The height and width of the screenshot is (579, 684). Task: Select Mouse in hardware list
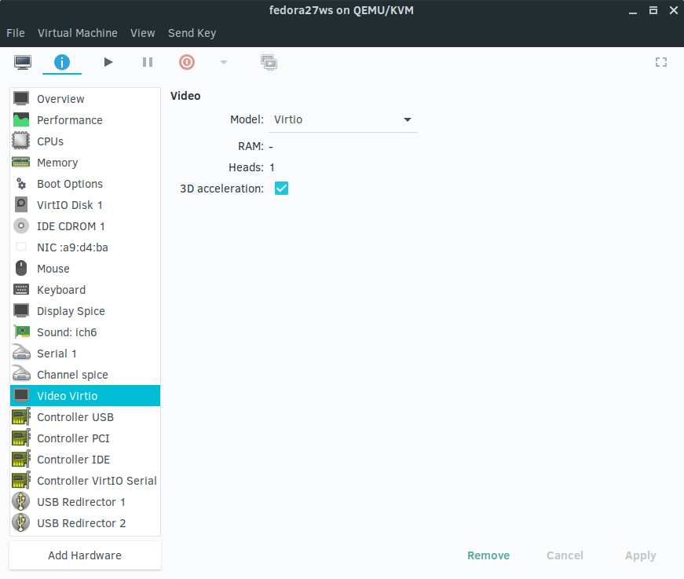[x=85, y=269]
